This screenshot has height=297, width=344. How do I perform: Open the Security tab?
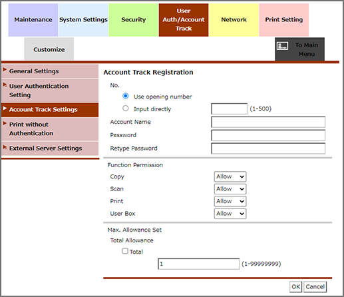point(134,20)
